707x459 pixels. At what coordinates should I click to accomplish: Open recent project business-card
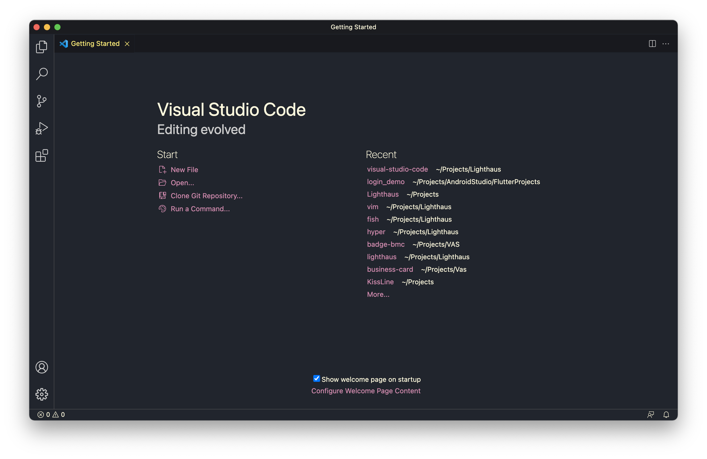coord(390,269)
